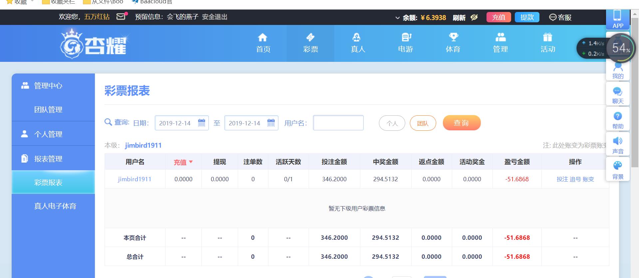Open the 体育 sports trophy icon
639x278 pixels.
[x=453, y=37]
